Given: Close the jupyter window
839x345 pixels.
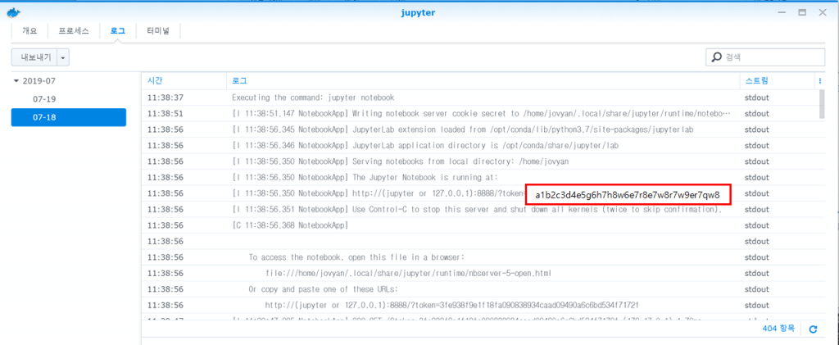Looking at the screenshot, I should (x=823, y=12).
